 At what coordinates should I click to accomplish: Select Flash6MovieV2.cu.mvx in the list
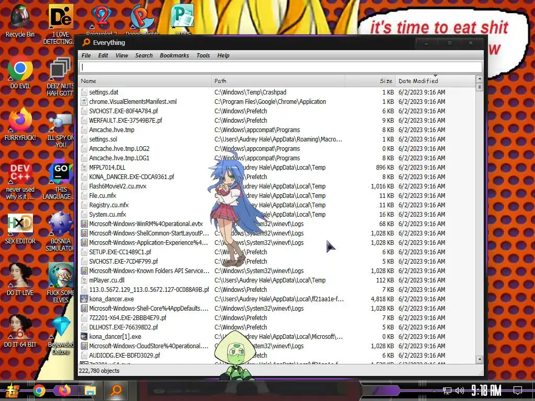tap(277, 186)
